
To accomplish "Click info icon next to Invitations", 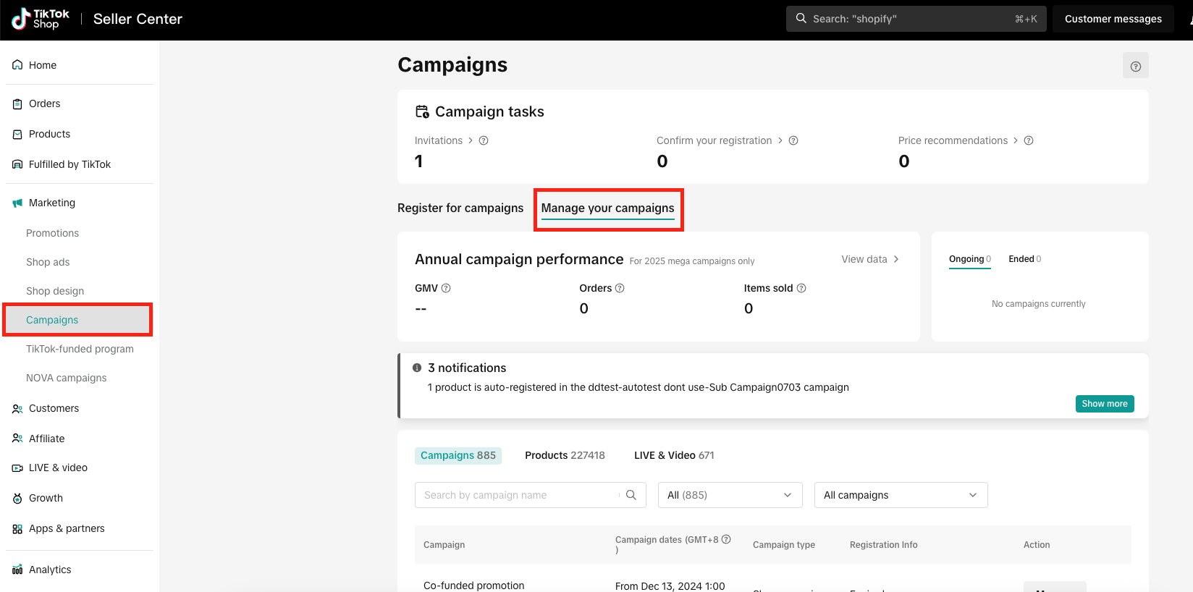I will pyautogui.click(x=484, y=140).
